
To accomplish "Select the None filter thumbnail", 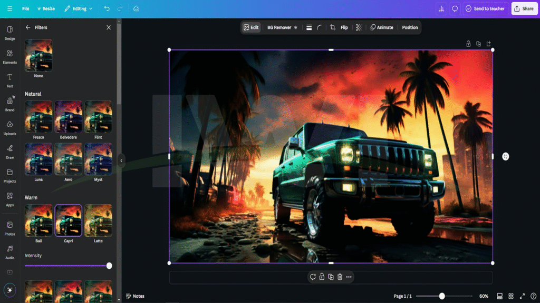I will [38, 55].
